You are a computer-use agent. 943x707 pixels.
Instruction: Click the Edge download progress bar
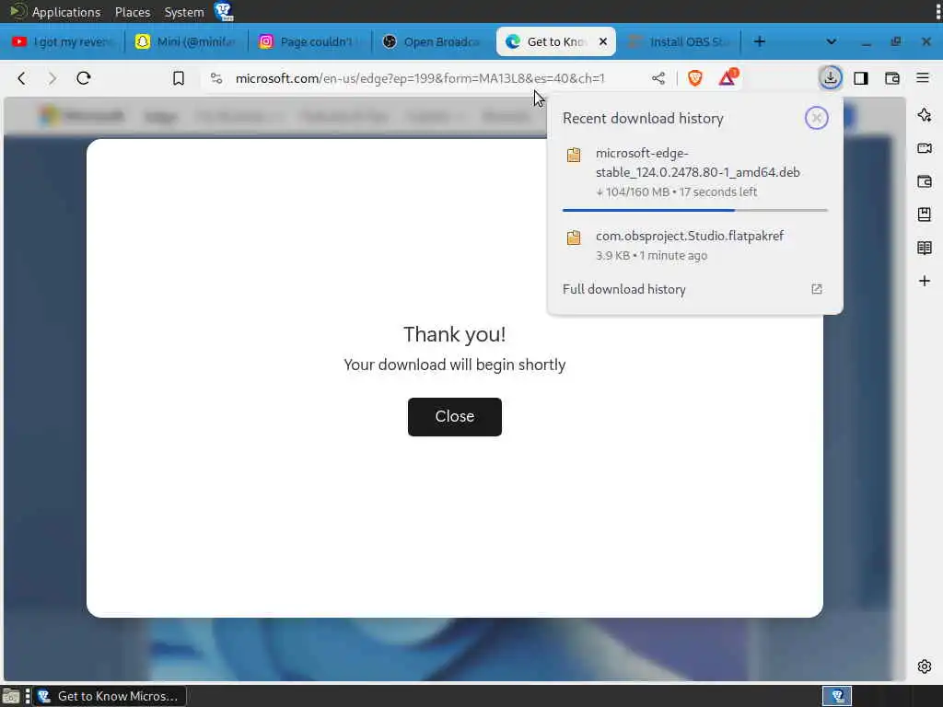(x=695, y=211)
